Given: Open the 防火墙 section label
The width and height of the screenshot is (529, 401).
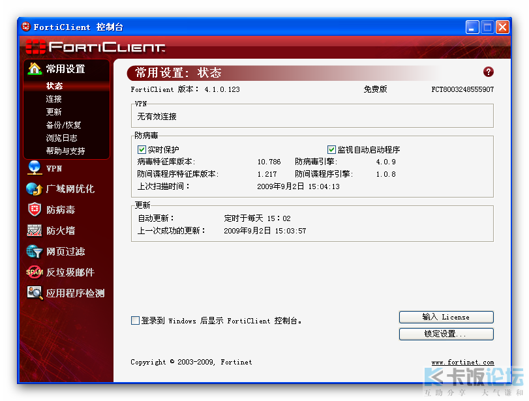Looking at the screenshot, I should pyautogui.click(x=61, y=231).
